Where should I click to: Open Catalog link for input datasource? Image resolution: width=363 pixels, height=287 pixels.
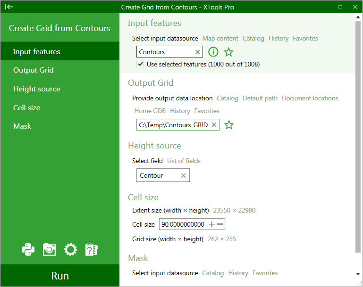coord(253,38)
